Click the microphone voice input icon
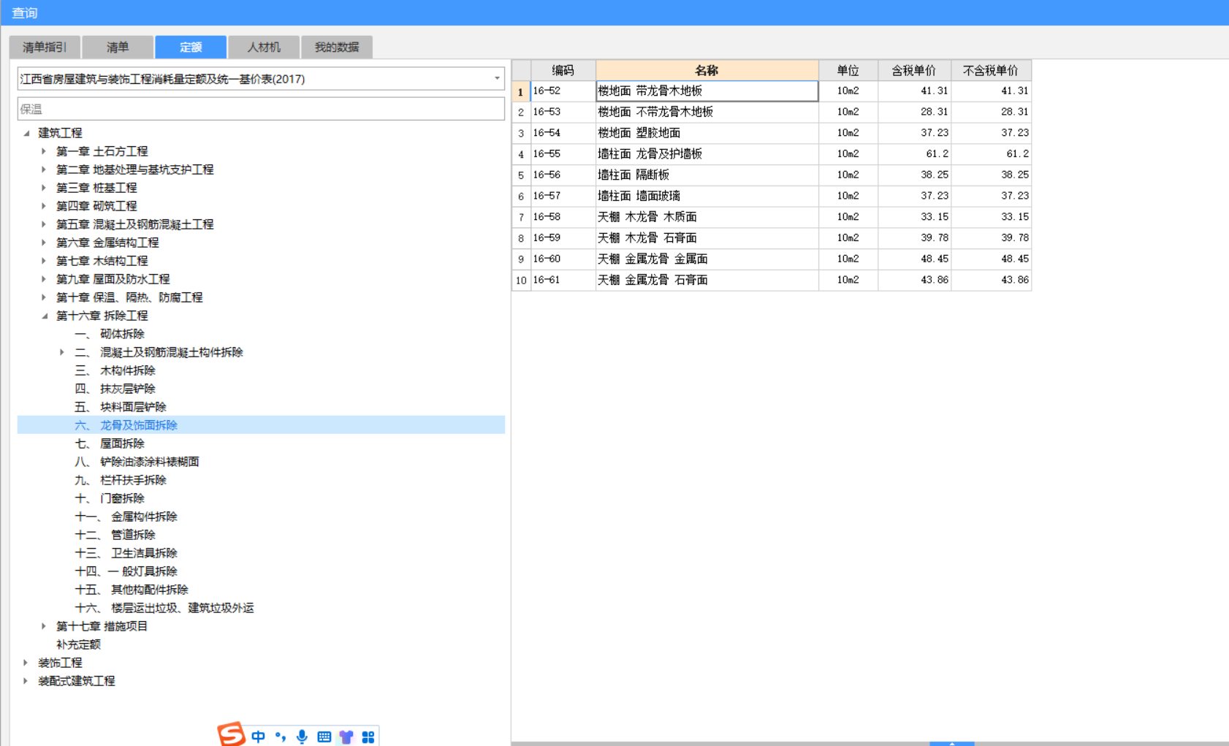 (302, 737)
